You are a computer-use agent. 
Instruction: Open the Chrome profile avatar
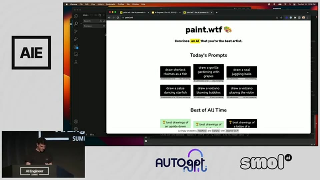click(x=303, y=18)
